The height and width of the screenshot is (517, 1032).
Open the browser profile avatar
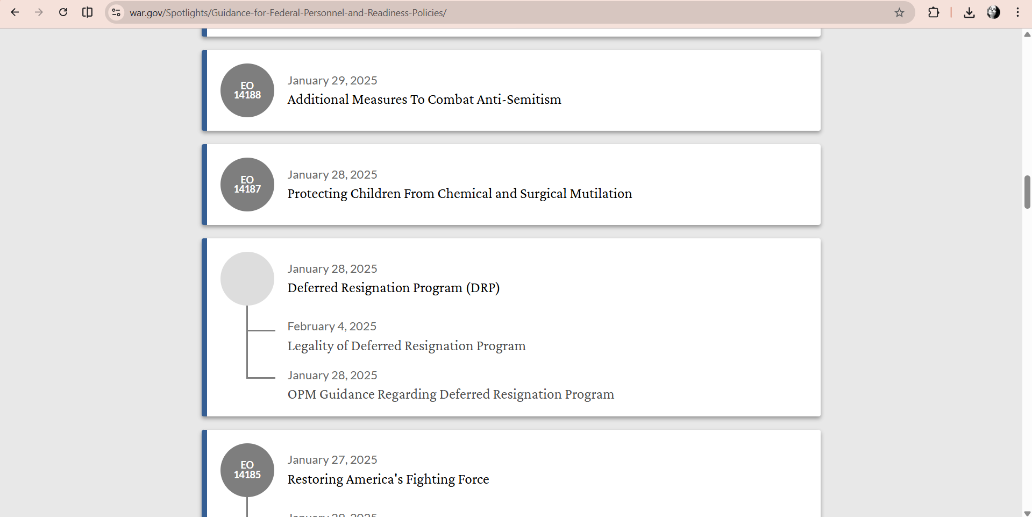tap(993, 12)
